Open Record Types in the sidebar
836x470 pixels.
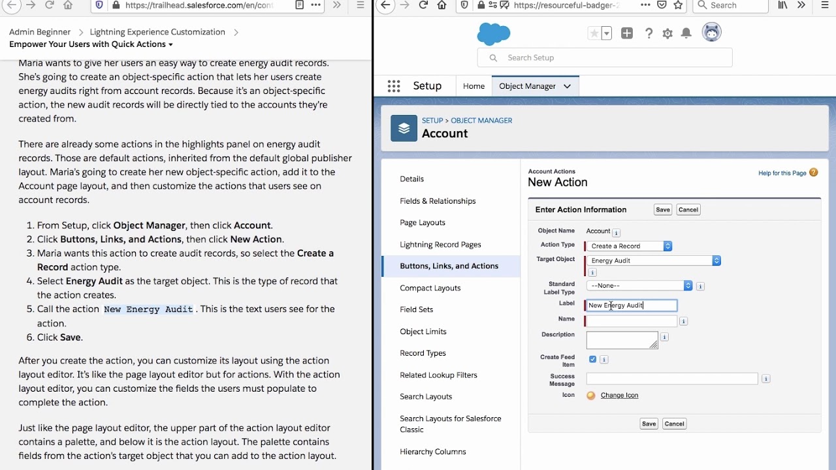pyautogui.click(x=423, y=353)
